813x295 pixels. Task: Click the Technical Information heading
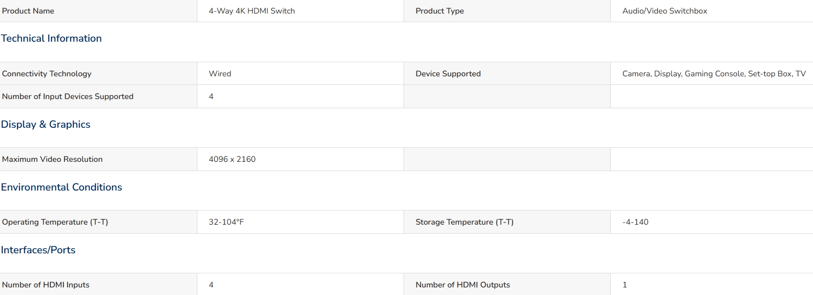click(x=51, y=38)
